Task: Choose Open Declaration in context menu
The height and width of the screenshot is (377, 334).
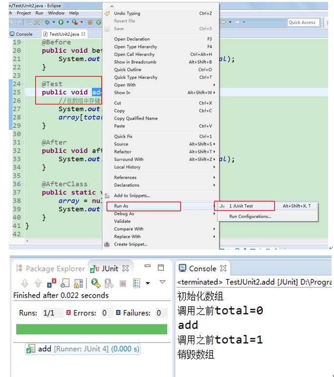Action: point(161,39)
